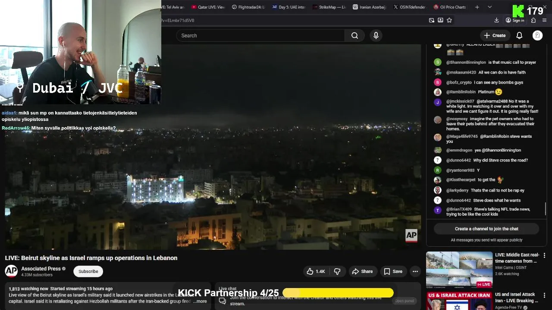The width and height of the screenshot is (552, 310).
Task: Open YouTube notifications bell
Action: point(519,35)
